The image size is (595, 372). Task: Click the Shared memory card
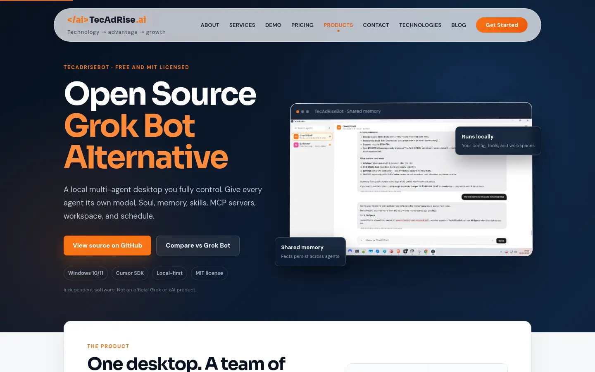(310, 252)
